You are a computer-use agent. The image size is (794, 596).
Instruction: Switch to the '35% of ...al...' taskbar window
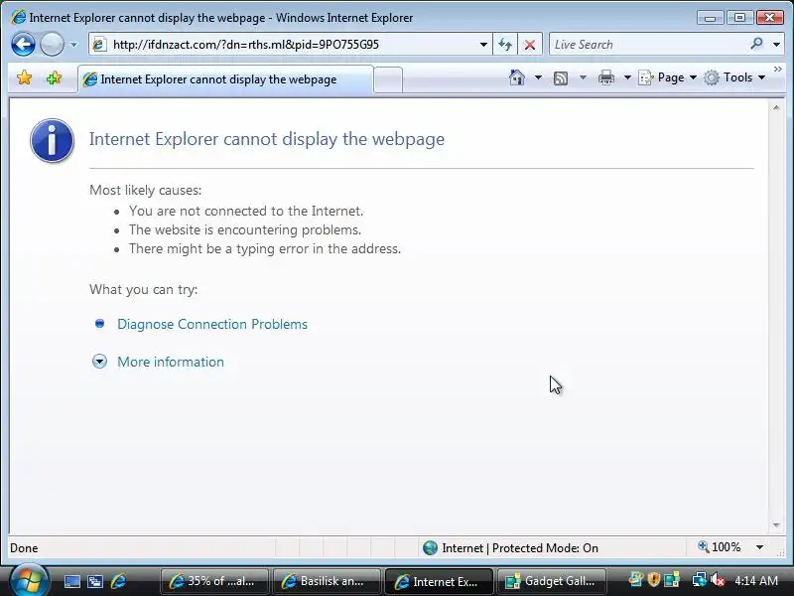[x=214, y=581]
